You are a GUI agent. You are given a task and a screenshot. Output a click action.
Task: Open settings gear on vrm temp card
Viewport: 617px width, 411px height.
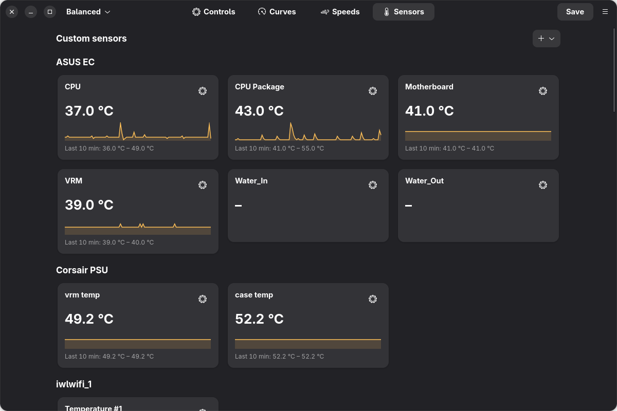pos(203,299)
